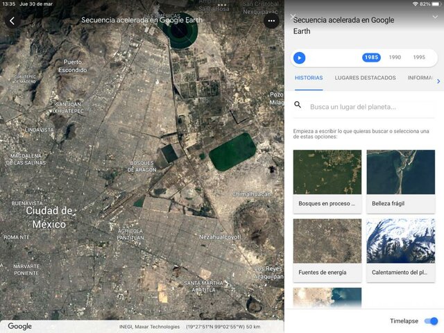Click 'LINDAVISTA' map label
Image resolution: width=444 pixels, height=333 pixels.
pyautogui.click(x=40, y=130)
